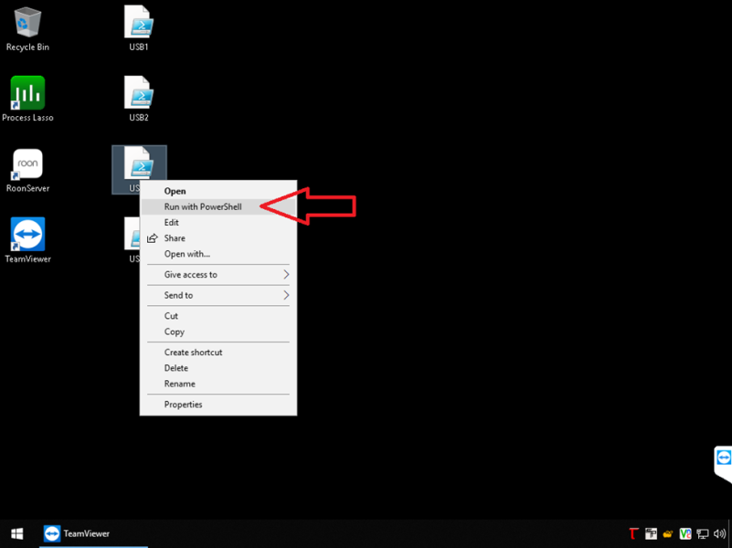Click "Create shortcut" in the context menu
732x548 pixels.
[x=193, y=353]
